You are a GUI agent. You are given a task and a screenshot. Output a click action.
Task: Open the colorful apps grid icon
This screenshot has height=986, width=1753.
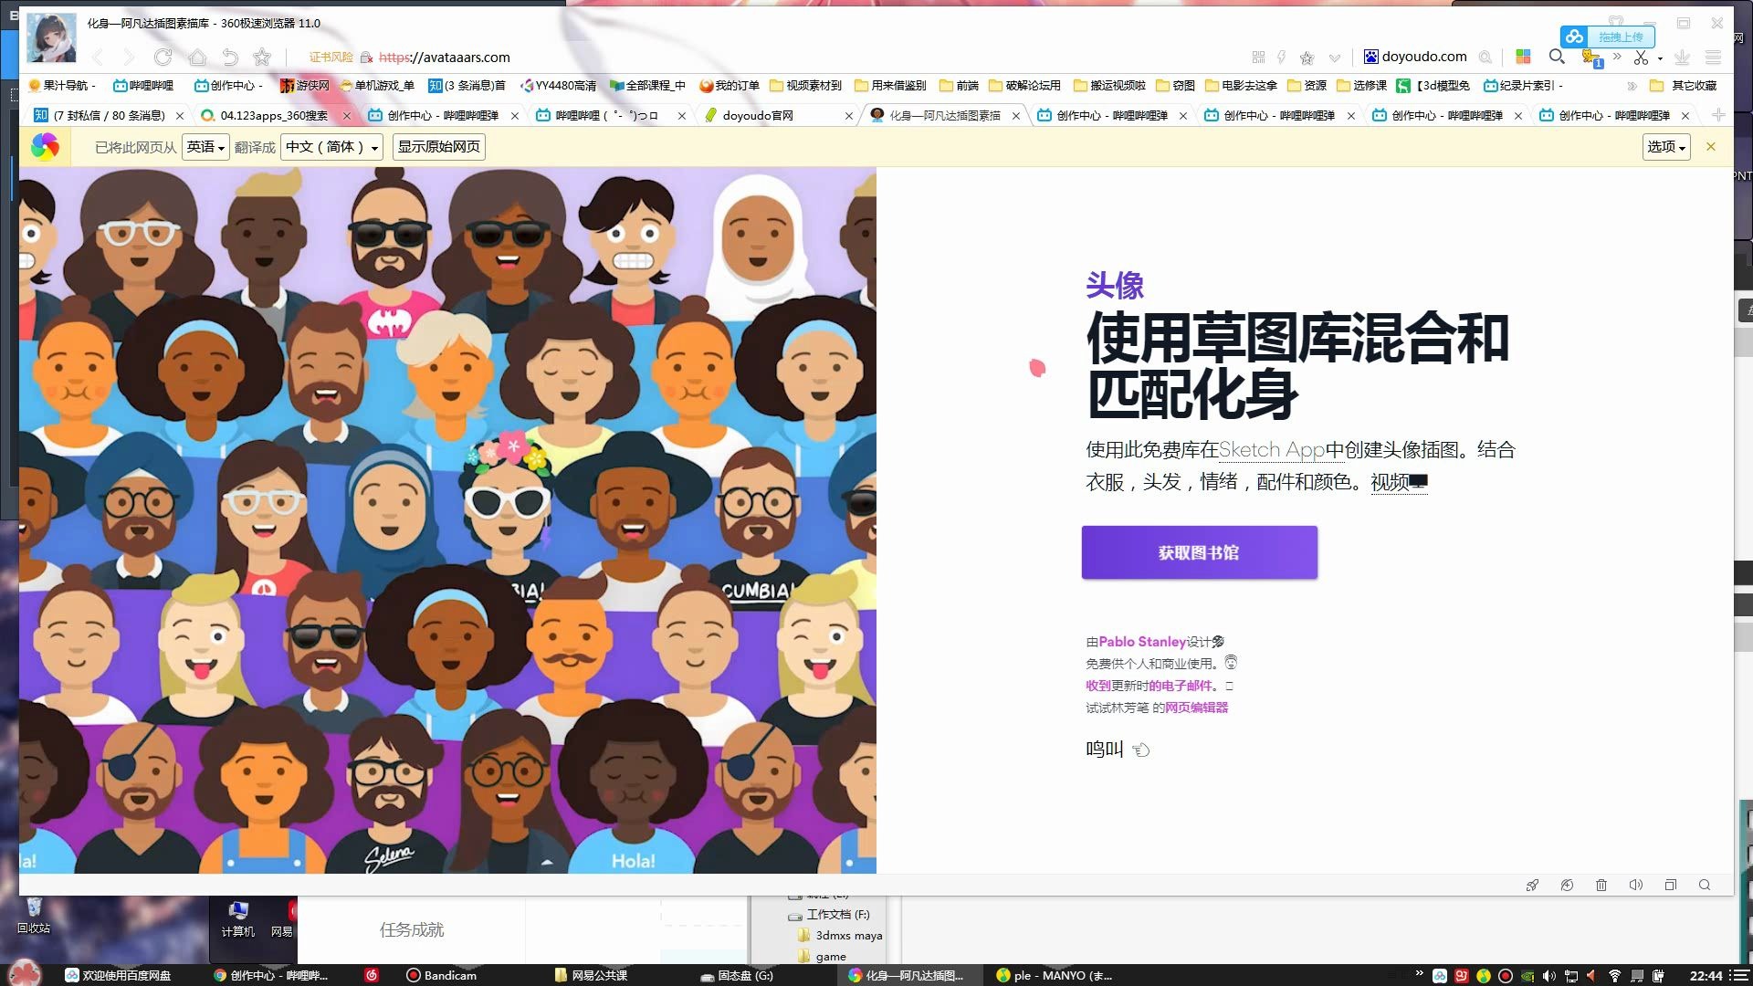(1523, 57)
